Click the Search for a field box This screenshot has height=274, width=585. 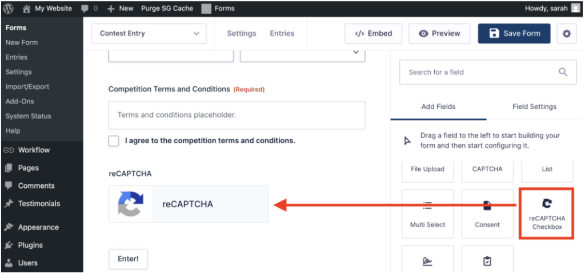tap(488, 72)
